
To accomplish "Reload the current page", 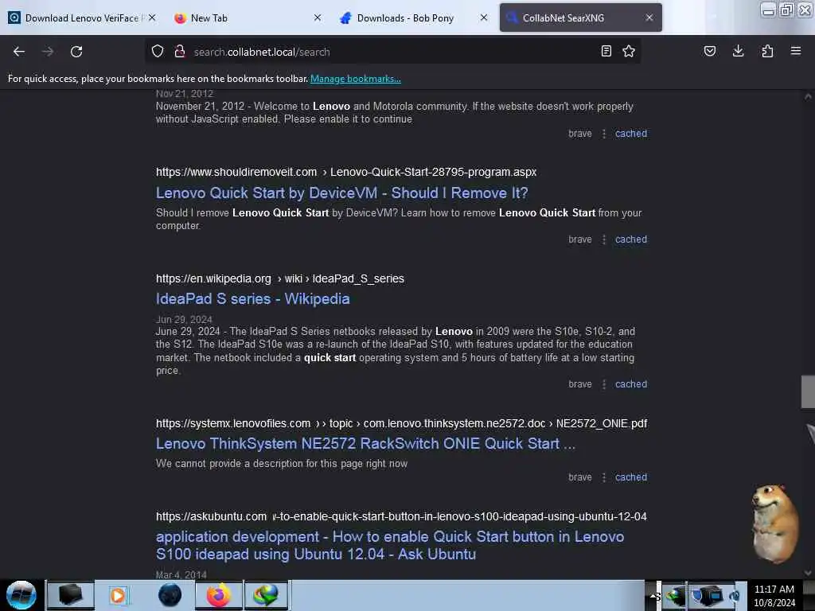I will click(76, 52).
